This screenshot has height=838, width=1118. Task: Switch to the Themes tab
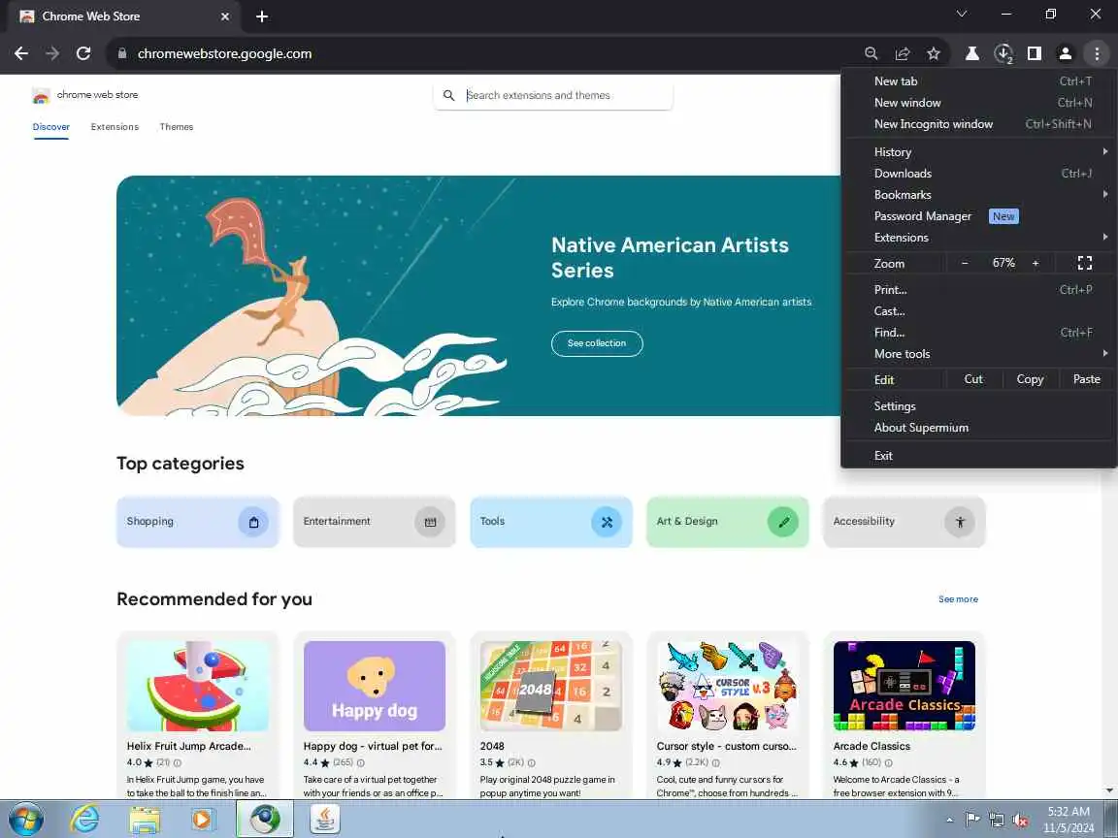click(x=176, y=127)
